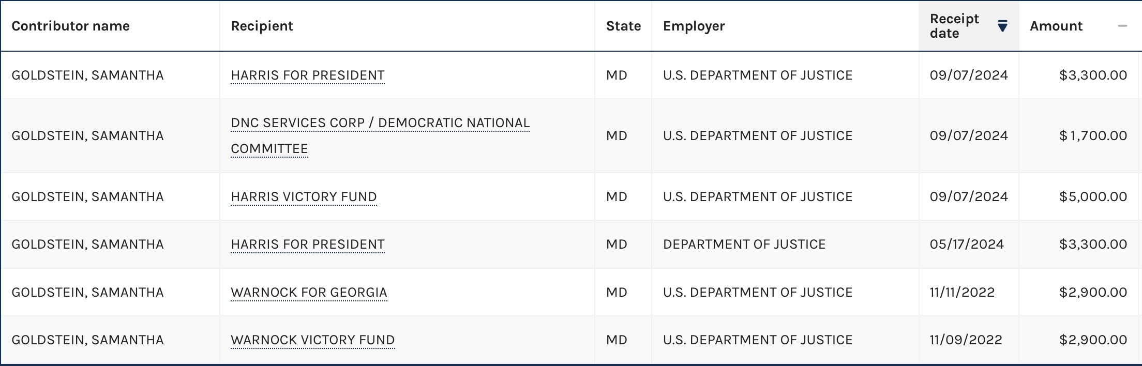Image resolution: width=1142 pixels, height=366 pixels.
Task: Click the 11/11/2022 receipt date cell
Action: (x=962, y=293)
